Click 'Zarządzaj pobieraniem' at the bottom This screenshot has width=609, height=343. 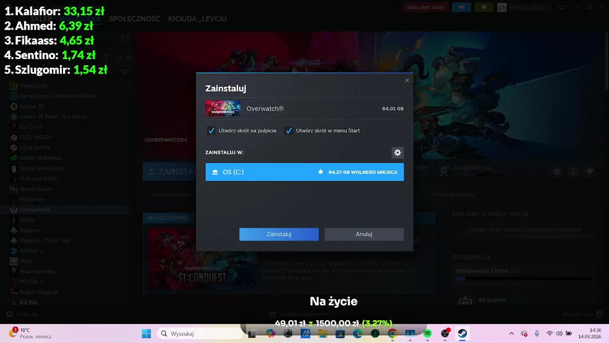[300, 314]
